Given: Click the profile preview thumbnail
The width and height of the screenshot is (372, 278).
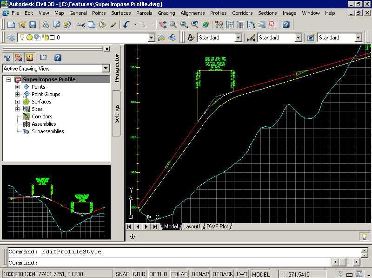Looking at the screenshot, I should point(56,202).
